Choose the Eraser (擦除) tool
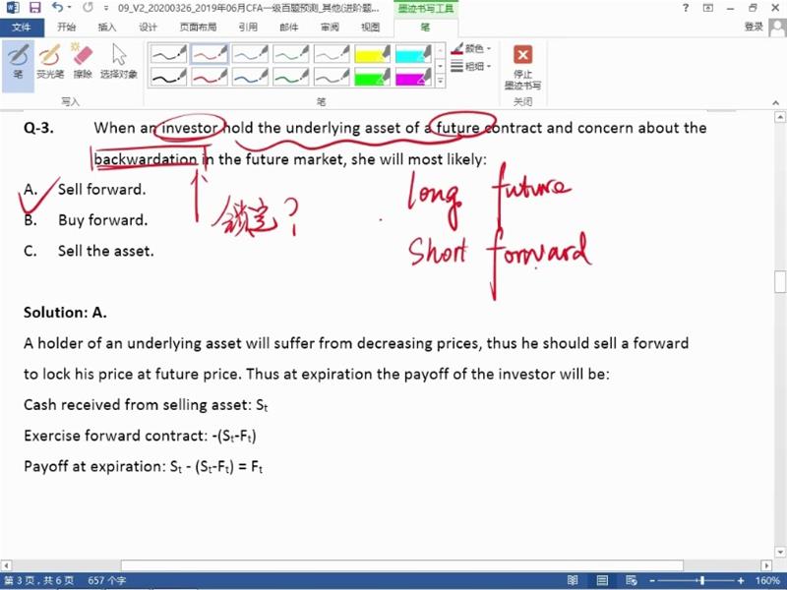This screenshot has height=590, width=787. point(83,60)
